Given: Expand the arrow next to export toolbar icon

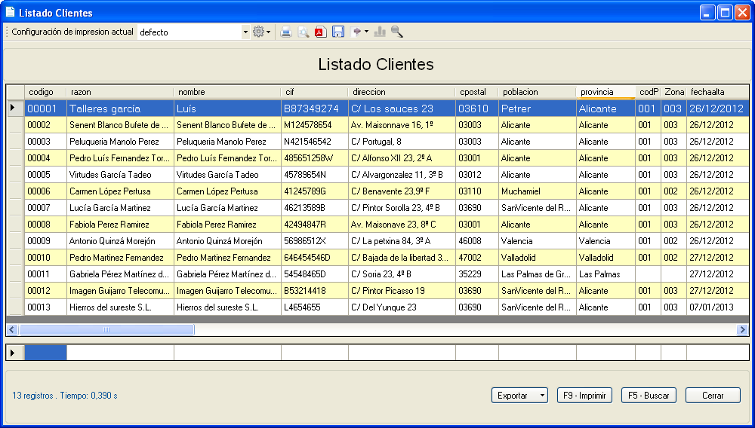Looking at the screenshot, I should pos(367,32).
